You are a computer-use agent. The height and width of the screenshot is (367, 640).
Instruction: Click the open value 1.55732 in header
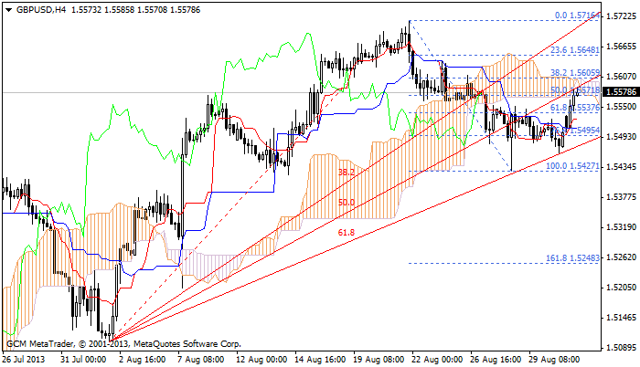pos(87,10)
